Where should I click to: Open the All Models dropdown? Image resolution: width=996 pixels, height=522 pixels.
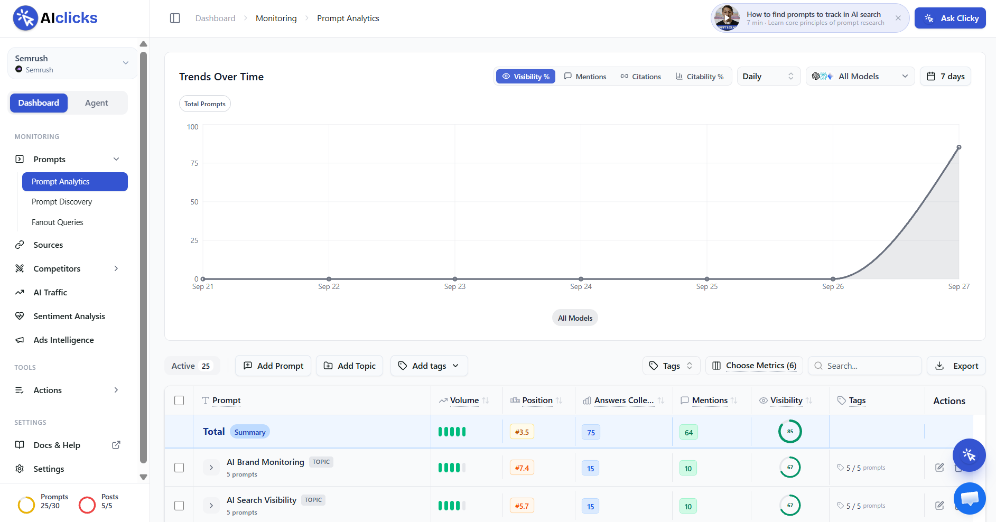[x=860, y=77]
